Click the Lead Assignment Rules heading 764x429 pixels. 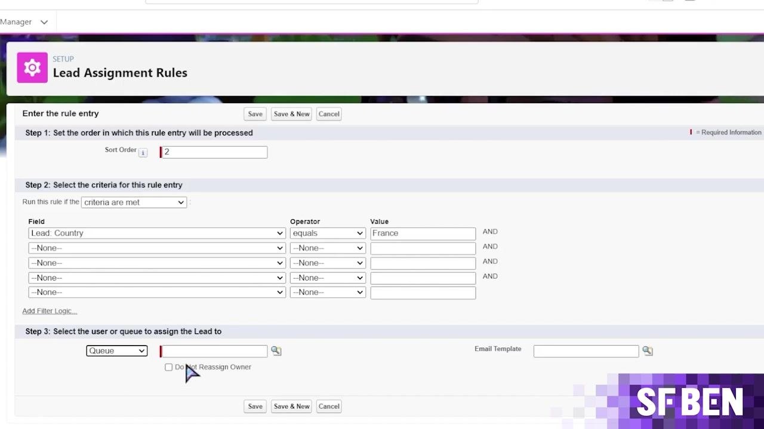(x=120, y=73)
